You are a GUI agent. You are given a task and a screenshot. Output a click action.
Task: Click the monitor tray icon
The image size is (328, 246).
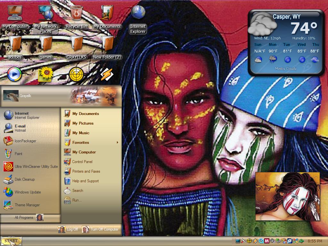coord(238,241)
